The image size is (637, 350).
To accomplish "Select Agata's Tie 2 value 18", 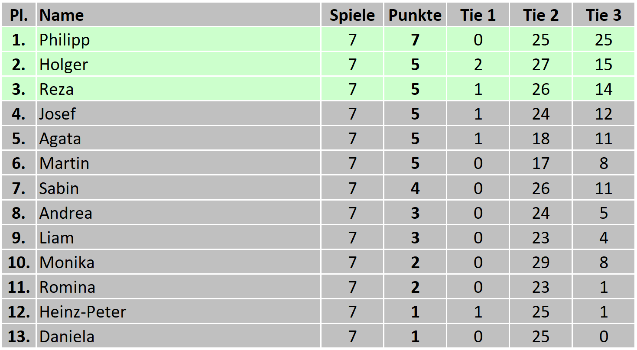I will (x=540, y=139).
